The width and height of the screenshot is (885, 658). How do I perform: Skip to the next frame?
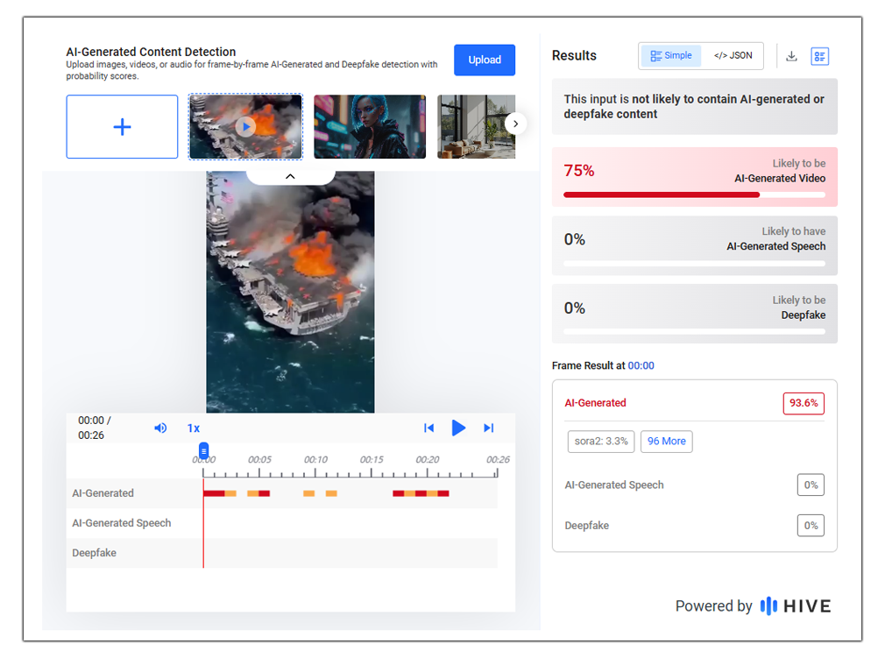coord(489,428)
